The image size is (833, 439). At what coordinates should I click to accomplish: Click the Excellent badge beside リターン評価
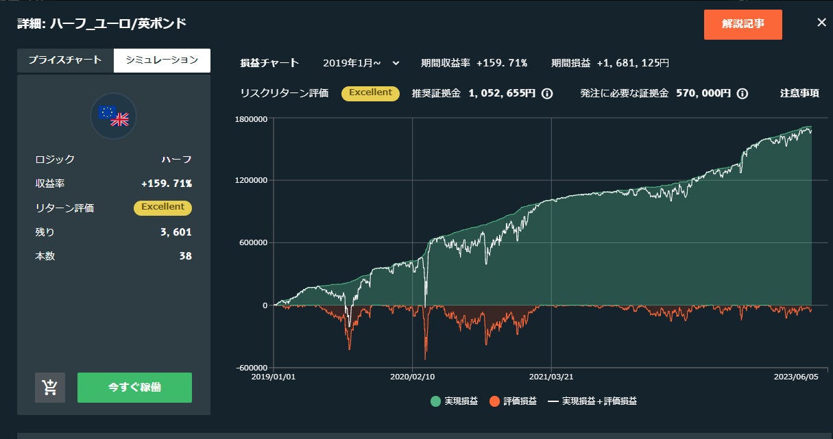click(162, 208)
